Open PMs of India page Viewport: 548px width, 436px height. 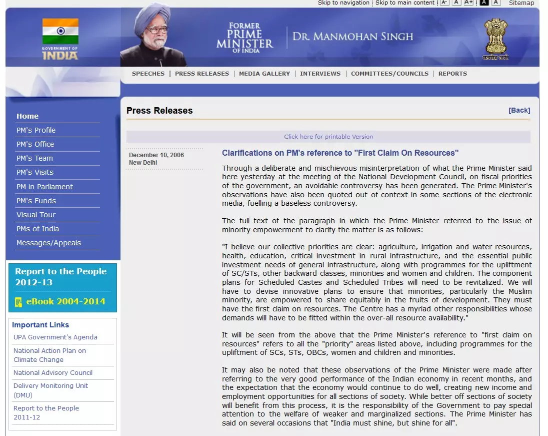point(37,229)
